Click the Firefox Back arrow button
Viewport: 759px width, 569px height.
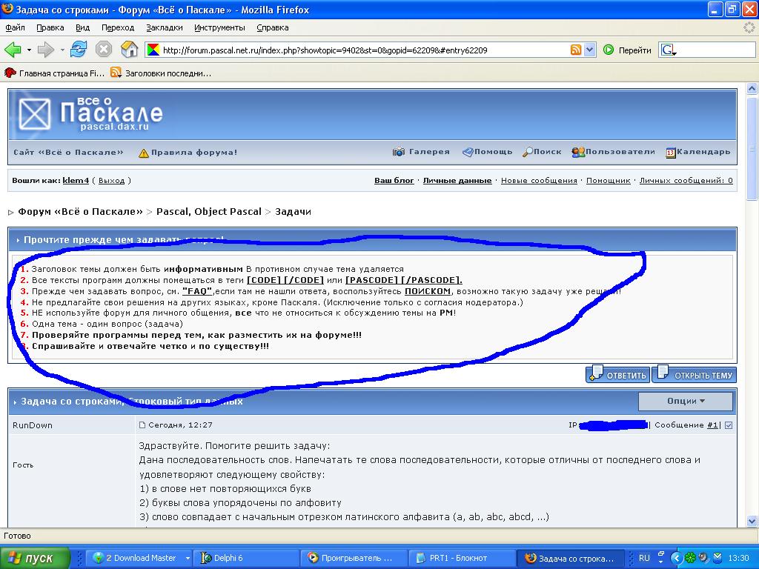pyautogui.click(x=13, y=50)
